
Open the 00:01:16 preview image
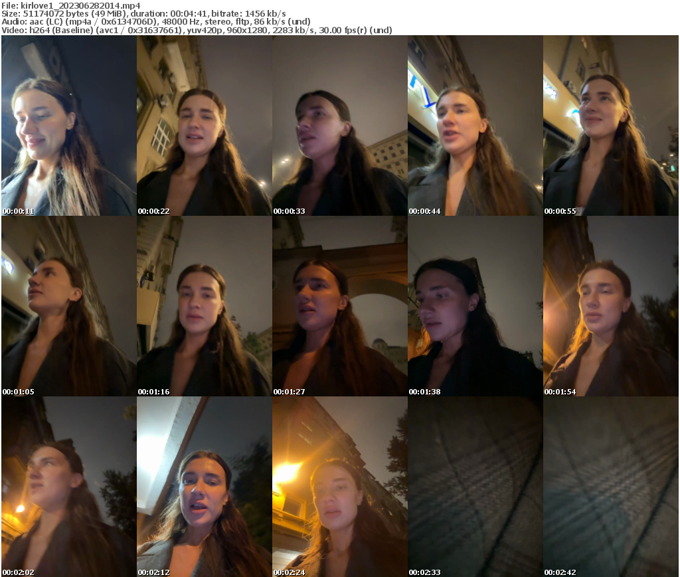(203, 306)
